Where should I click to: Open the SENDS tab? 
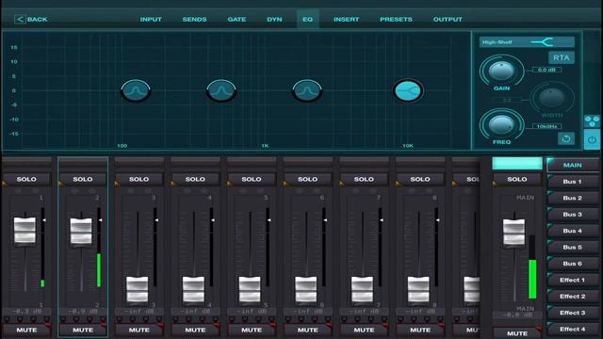pyautogui.click(x=194, y=19)
